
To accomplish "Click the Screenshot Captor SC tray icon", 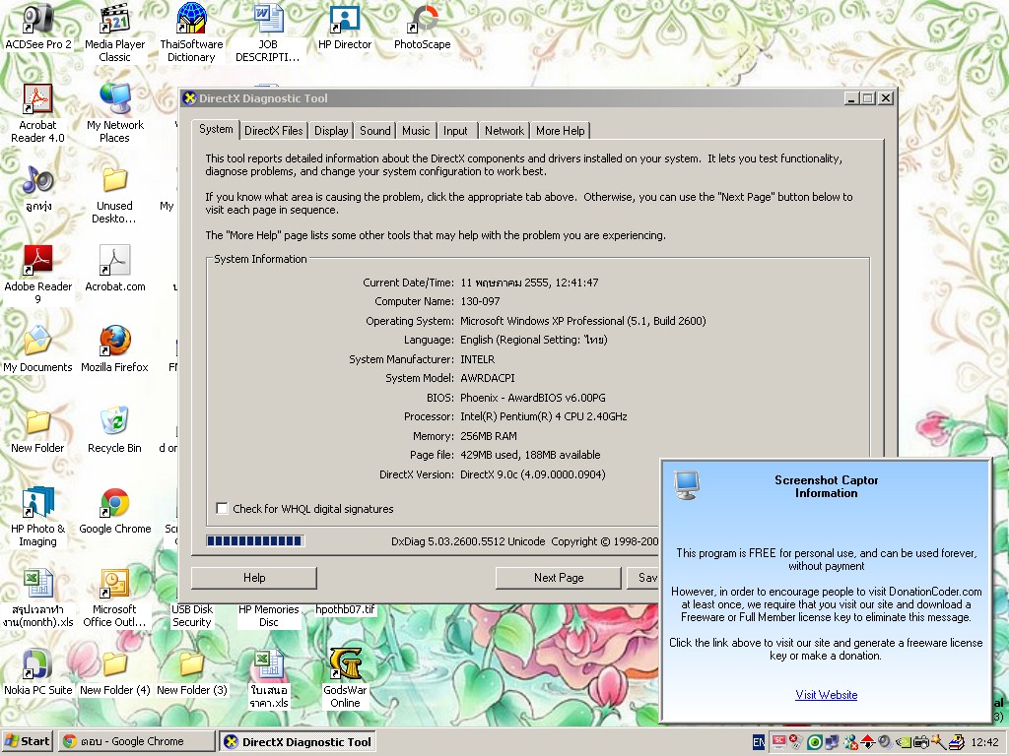I will (x=778, y=742).
